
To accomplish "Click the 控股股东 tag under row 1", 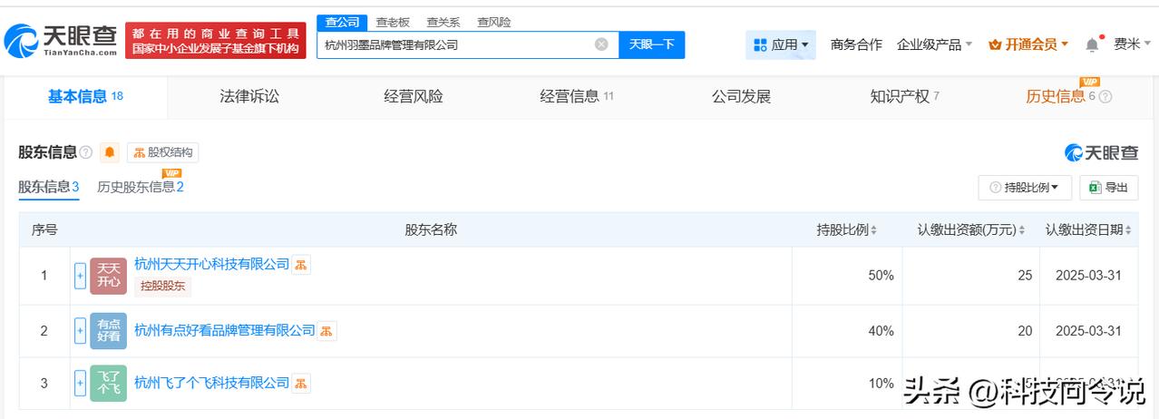I will [x=162, y=286].
